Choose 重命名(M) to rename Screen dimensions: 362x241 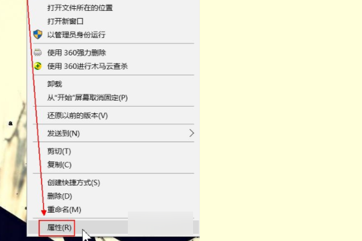pos(113,210)
